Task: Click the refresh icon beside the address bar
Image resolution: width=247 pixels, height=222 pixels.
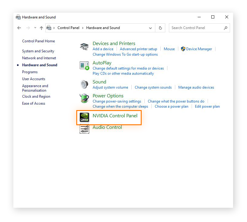Action: (x=160, y=28)
